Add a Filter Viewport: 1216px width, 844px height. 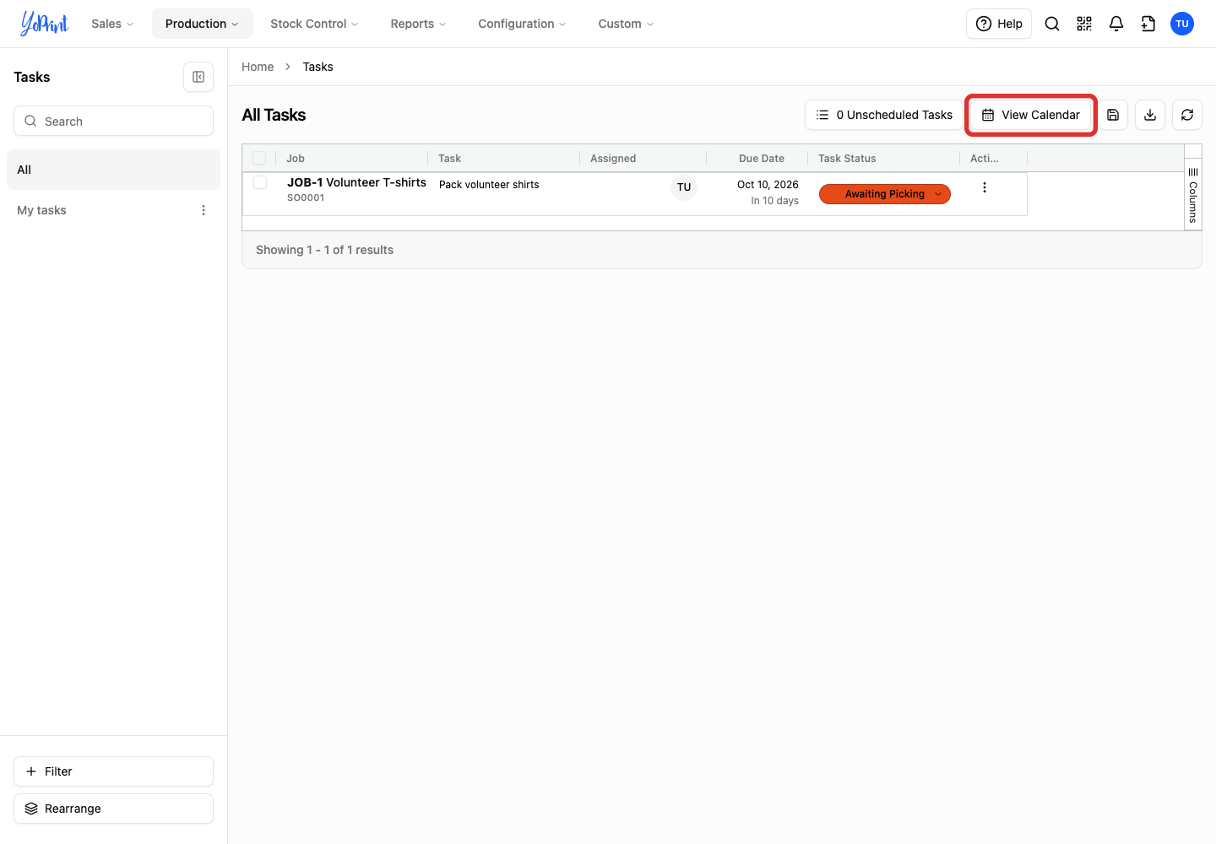pos(113,771)
